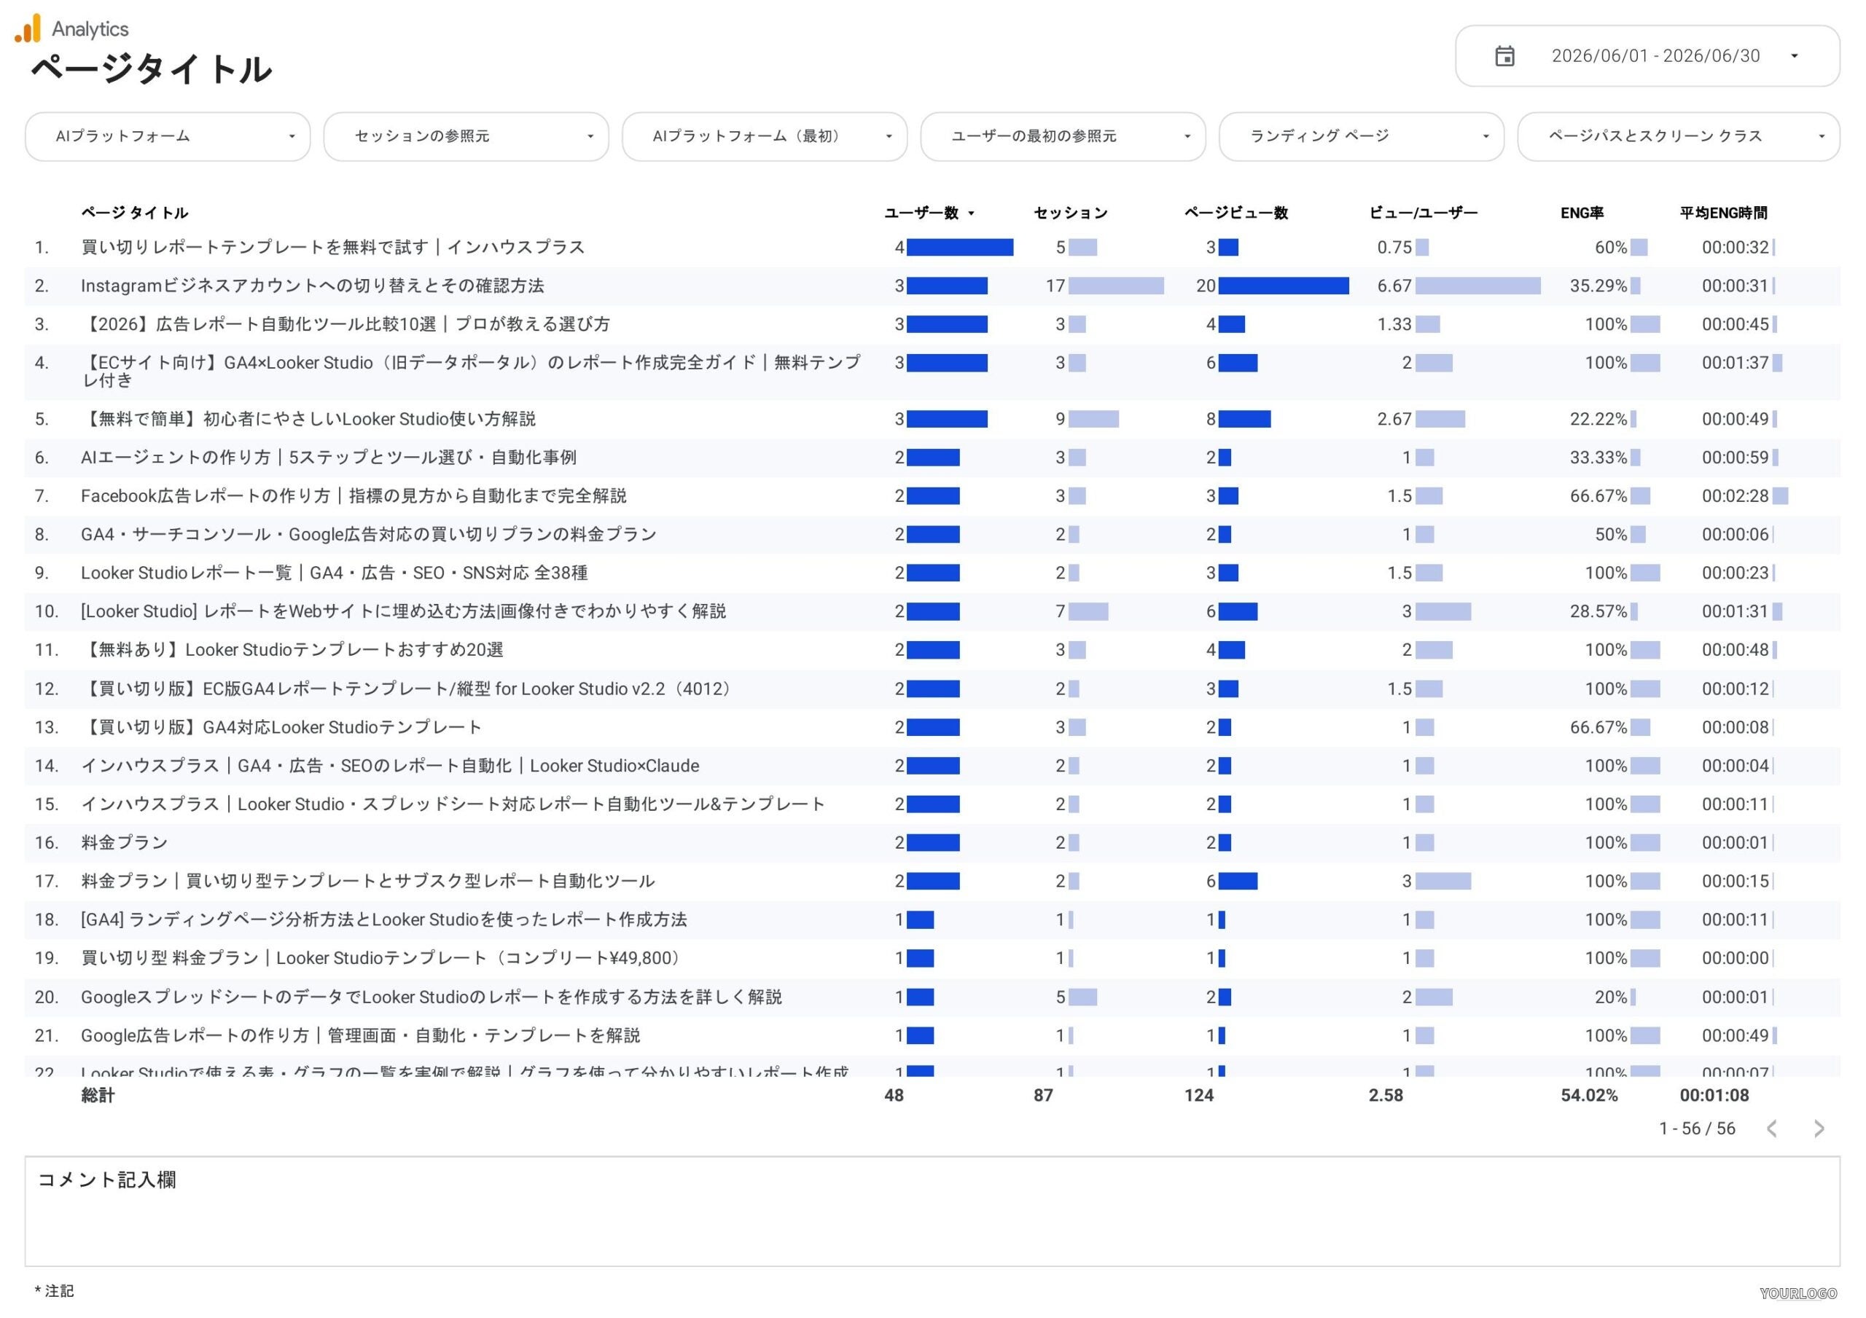1866x1318 pixels.
Task: Select row Facebook広告レポートの作り方
Action: click(932, 495)
